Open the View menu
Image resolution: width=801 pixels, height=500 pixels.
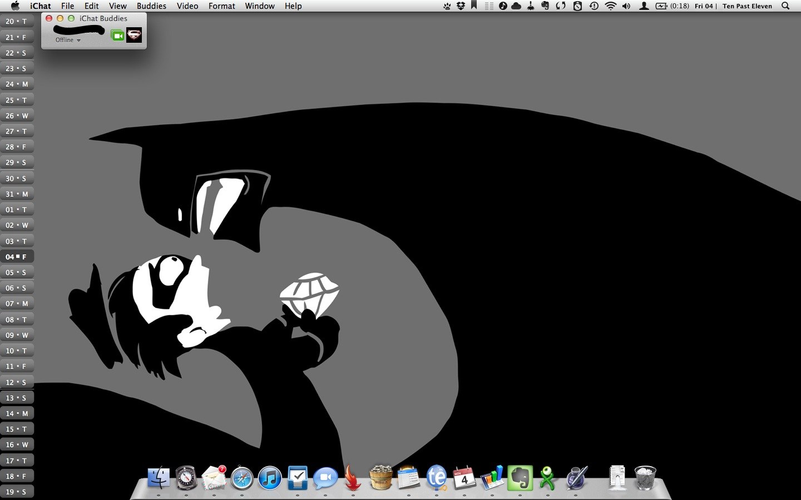pos(117,6)
